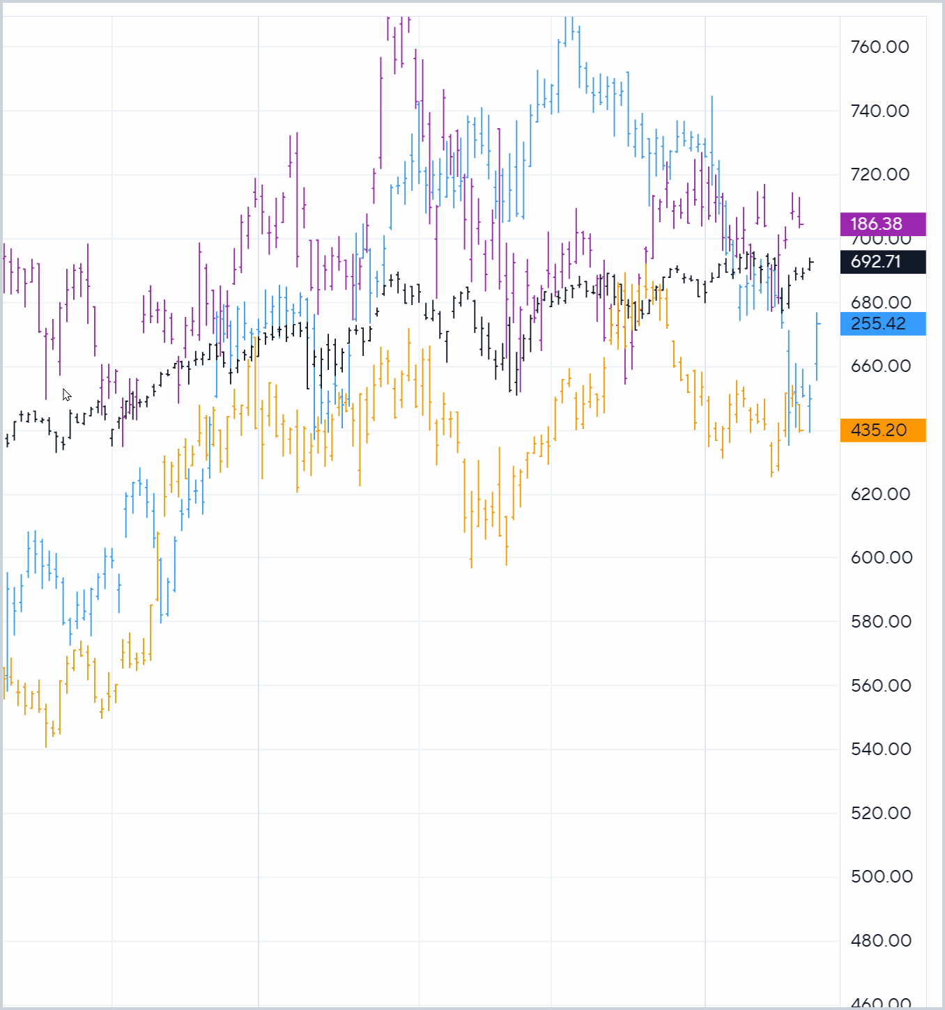Select the 480.00 price axis label

click(x=880, y=940)
